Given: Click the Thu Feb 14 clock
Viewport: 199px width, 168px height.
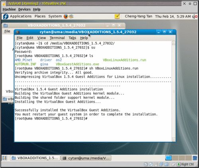Looking at the screenshot, I should 173,16.
